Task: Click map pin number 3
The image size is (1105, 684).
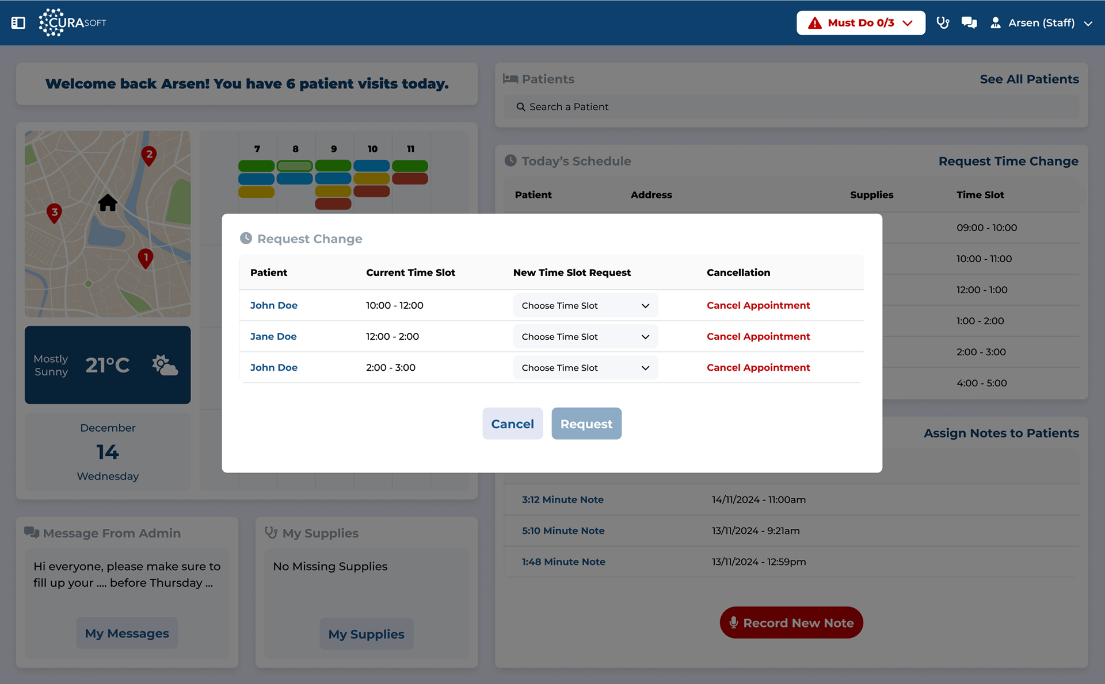Action: (54, 213)
